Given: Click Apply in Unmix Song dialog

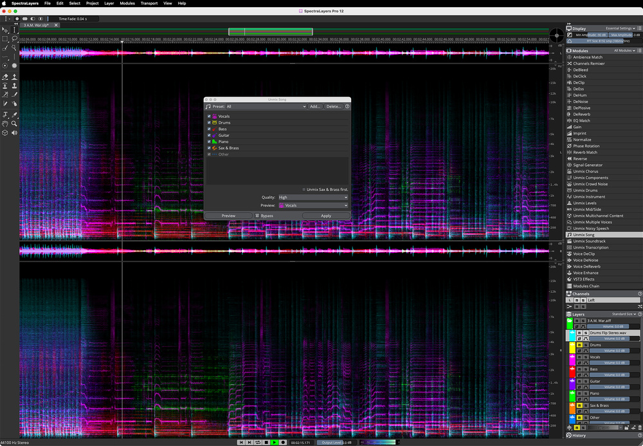Looking at the screenshot, I should tap(326, 216).
